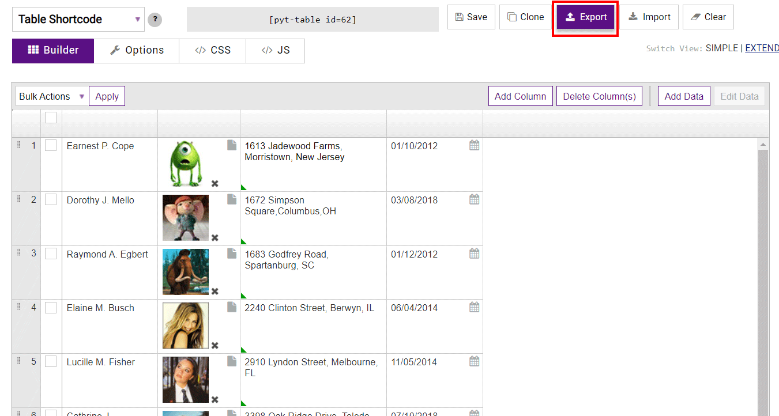Expand the Bulk Actions dropdown
This screenshot has height=416, width=779.
pyautogui.click(x=51, y=96)
